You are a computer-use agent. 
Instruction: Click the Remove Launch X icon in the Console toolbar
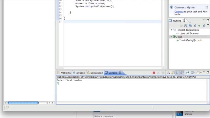pos(158,73)
